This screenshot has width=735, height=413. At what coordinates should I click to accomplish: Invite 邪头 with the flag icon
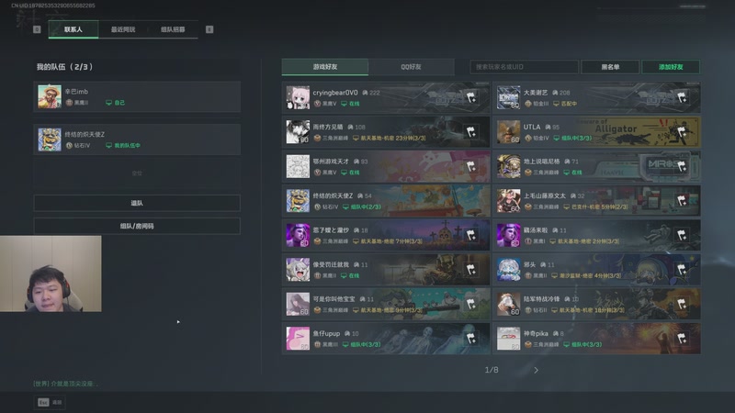[682, 269]
